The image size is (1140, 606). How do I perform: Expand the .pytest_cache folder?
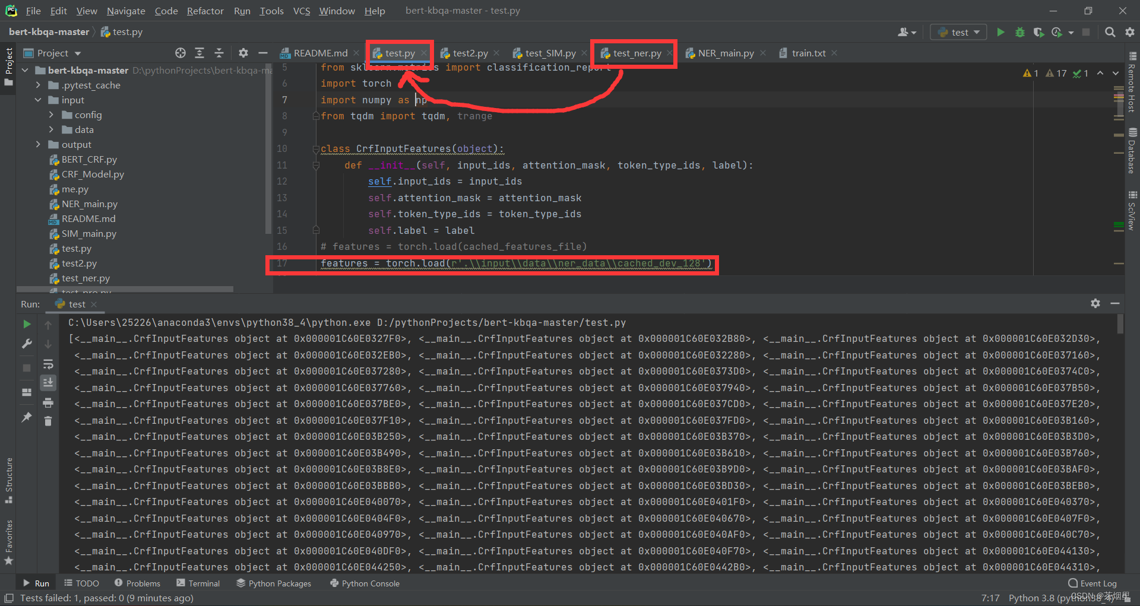pyautogui.click(x=39, y=85)
